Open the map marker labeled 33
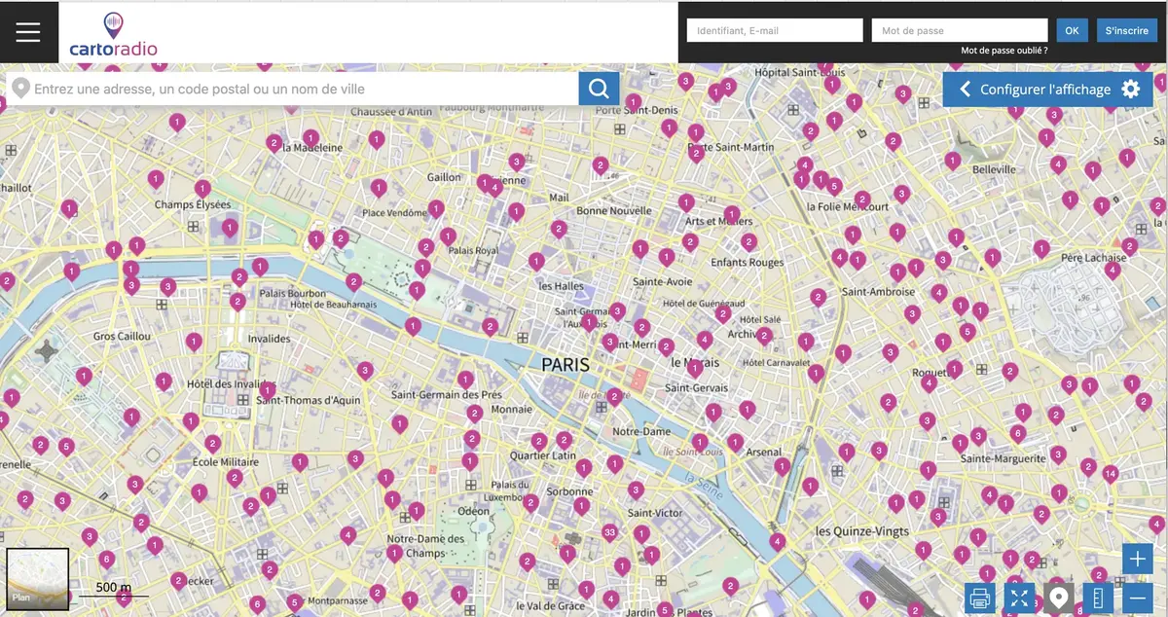Viewport: 1168px width, 617px height. coord(609,531)
